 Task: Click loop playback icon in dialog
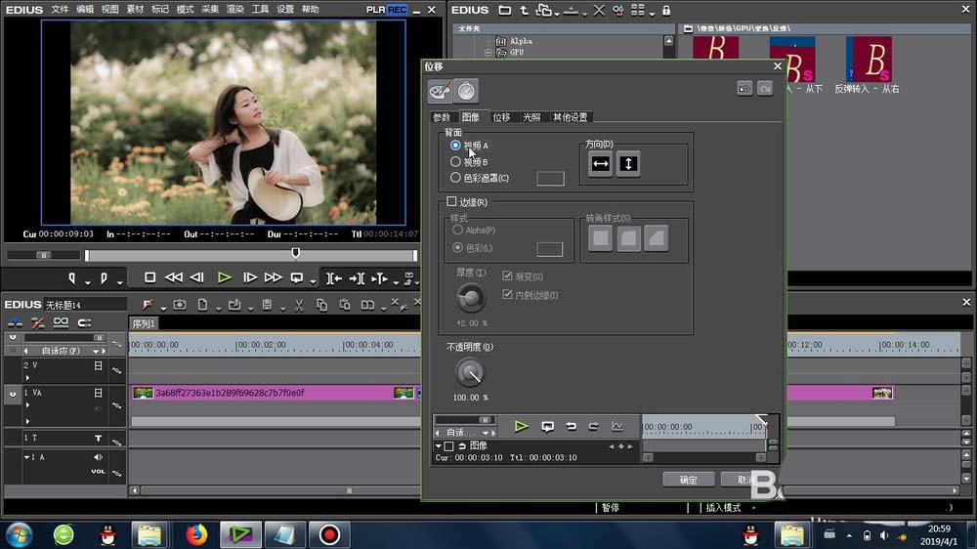[x=548, y=426]
